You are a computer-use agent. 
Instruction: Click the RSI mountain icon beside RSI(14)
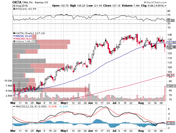click(14, 9)
